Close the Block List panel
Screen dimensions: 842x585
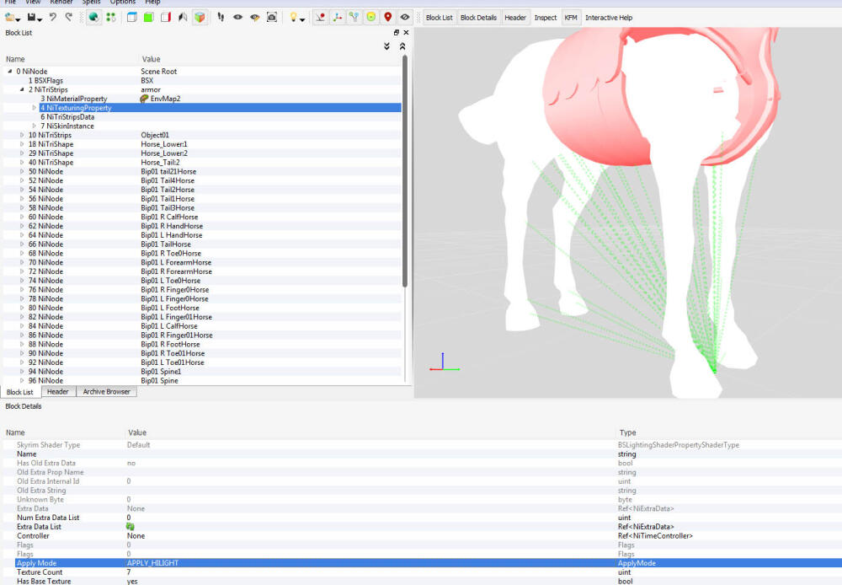pyautogui.click(x=407, y=33)
